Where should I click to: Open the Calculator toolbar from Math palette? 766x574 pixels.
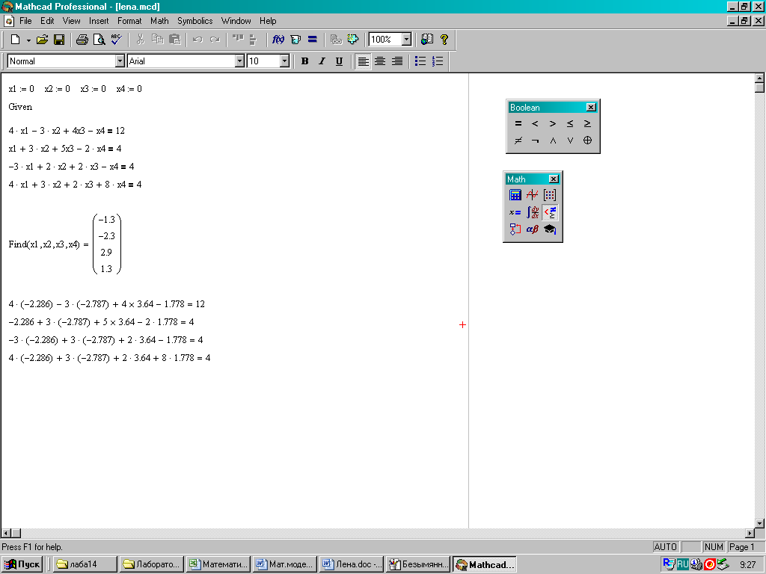tap(515, 195)
